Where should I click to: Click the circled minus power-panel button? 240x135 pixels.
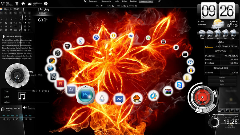[x=227, y=110]
